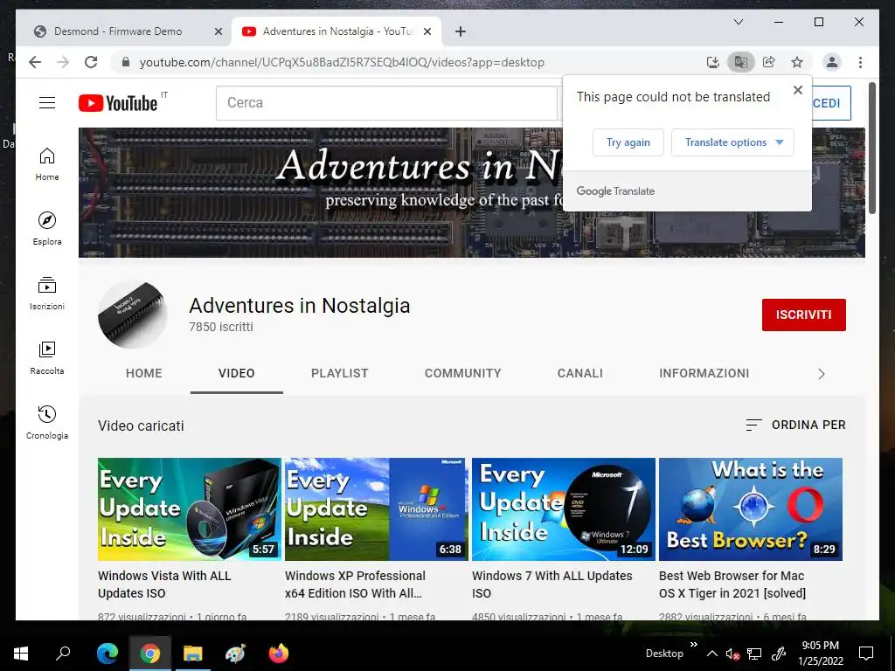
Task: Click Try again in translate popup
Action: coord(628,142)
